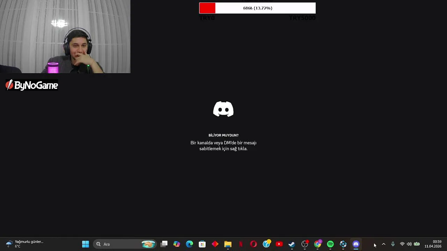Open YouTube from the taskbar
This screenshot has height=251, width=447.
[x=279, y=244]
